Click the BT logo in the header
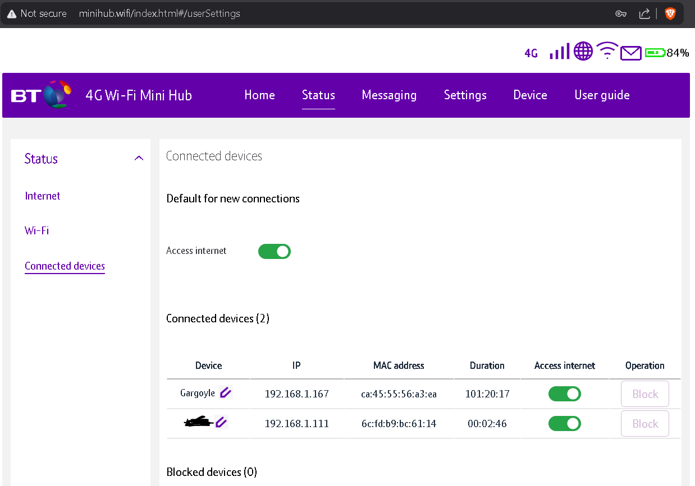 [42, 95]
